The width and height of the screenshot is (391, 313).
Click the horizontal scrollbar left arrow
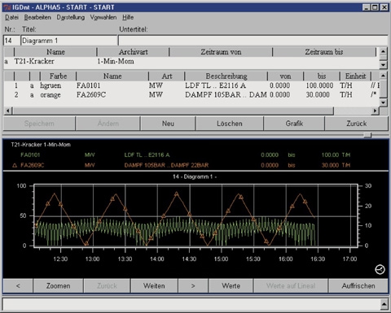[8, 111]
